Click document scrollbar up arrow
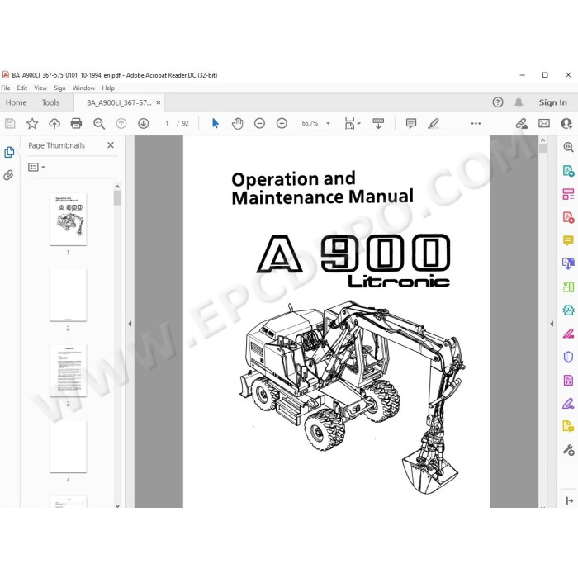578x578 pixels. [x=542, y=140]
